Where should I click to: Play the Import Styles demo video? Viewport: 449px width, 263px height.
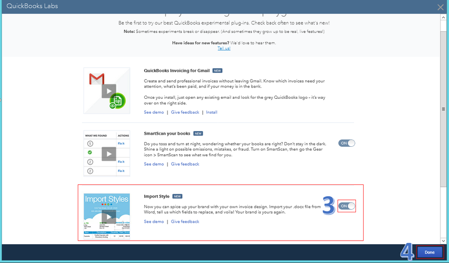pyautogui.click(x=109, y=217)
